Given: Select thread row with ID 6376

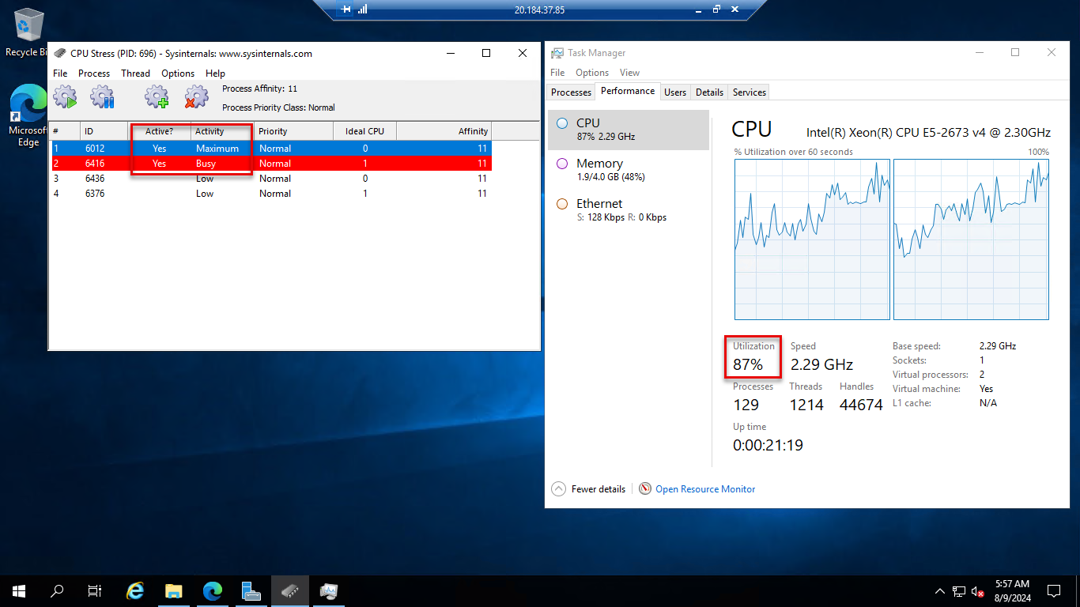Looking at the screenshot, I should point(270,194).
